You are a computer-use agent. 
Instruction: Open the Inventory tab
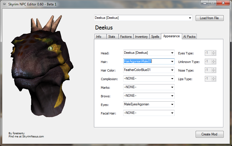pyautogui.click(x=141, y=37)
